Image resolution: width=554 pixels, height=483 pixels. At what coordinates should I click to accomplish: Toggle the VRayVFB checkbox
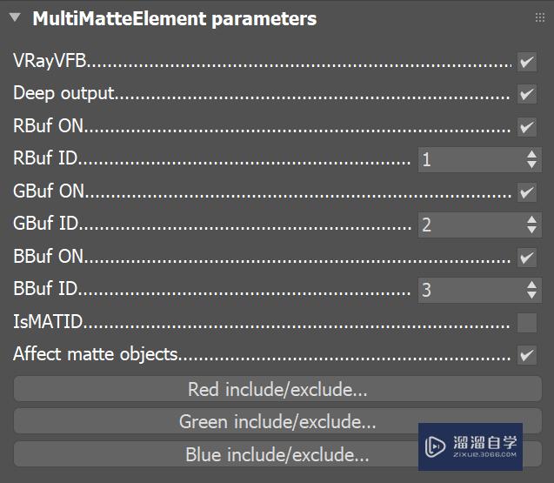click(x=526, y=63)
